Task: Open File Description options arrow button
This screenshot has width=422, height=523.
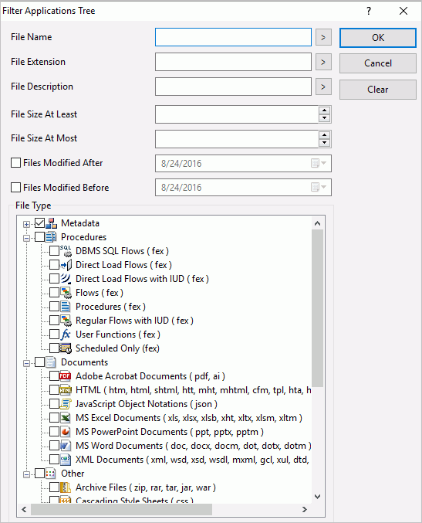Action: tap(323, 87)
